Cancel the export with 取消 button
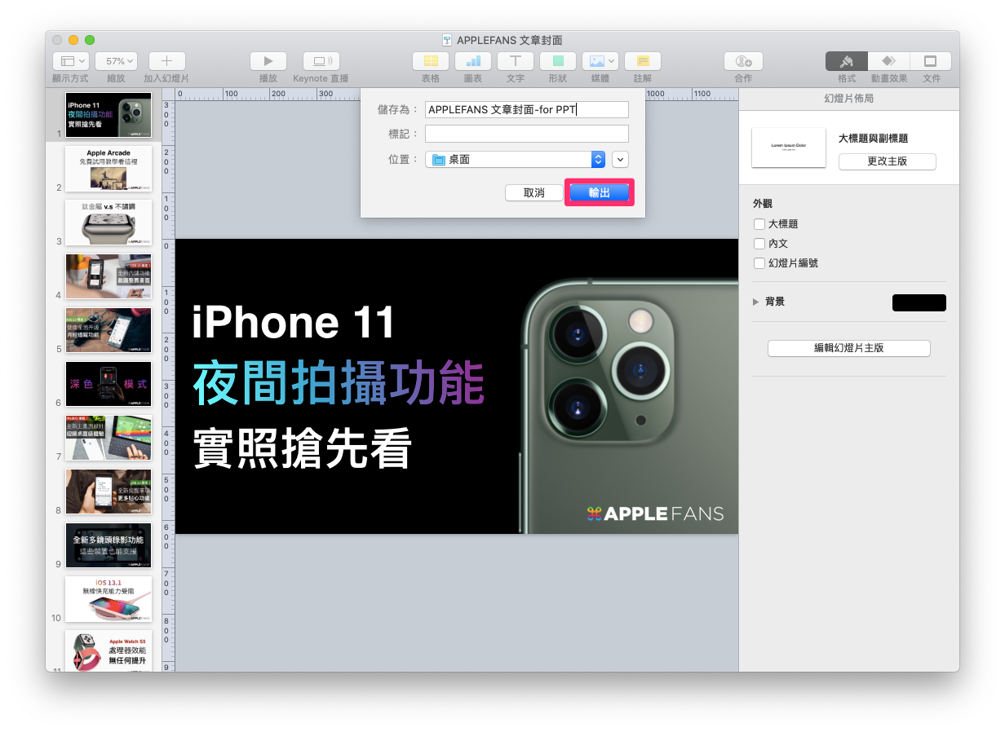The width and height of the screenshot is (1005, 732). [x=534, y=193]
